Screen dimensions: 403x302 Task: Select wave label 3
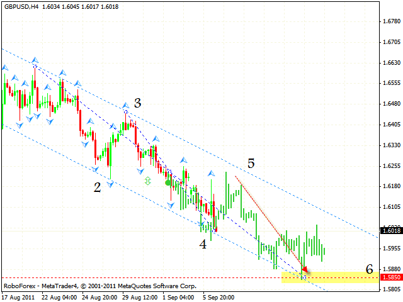click(137, 103)
